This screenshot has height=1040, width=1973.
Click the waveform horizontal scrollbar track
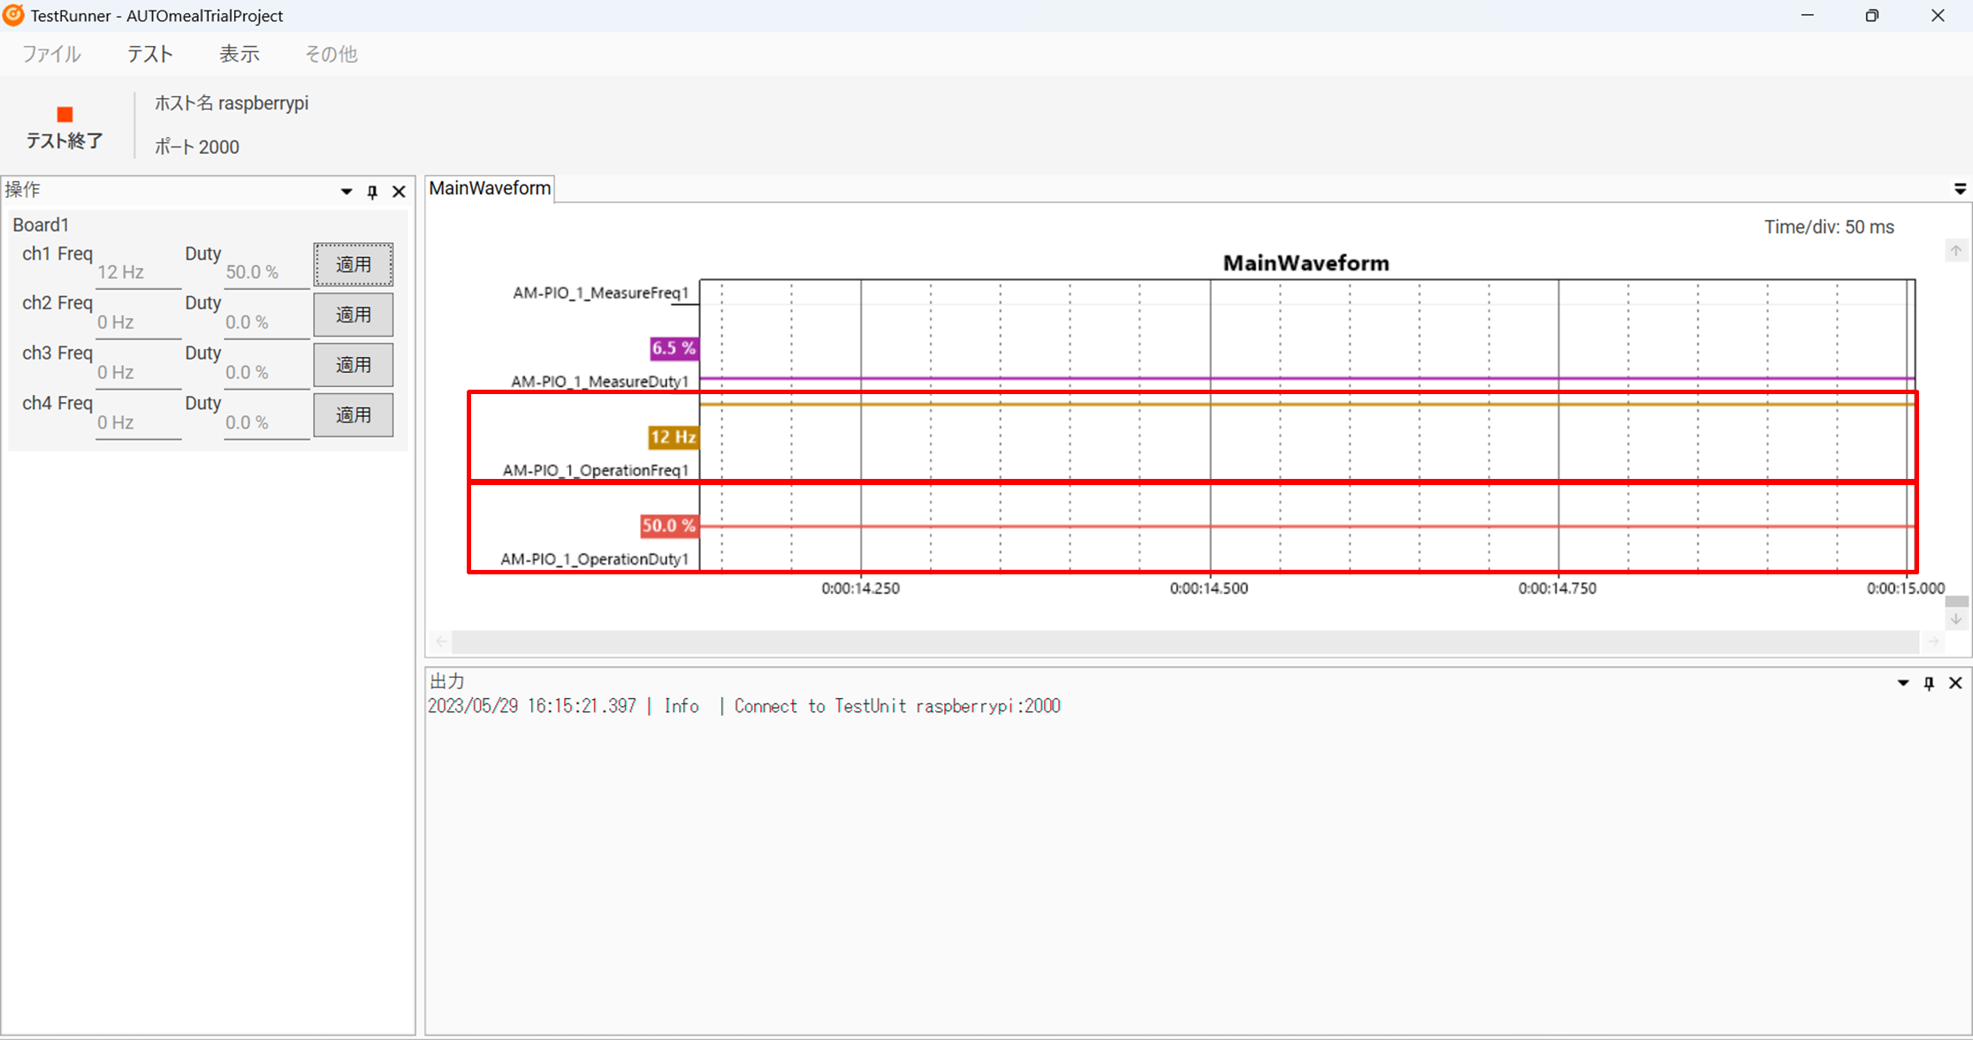[1185, 641]
